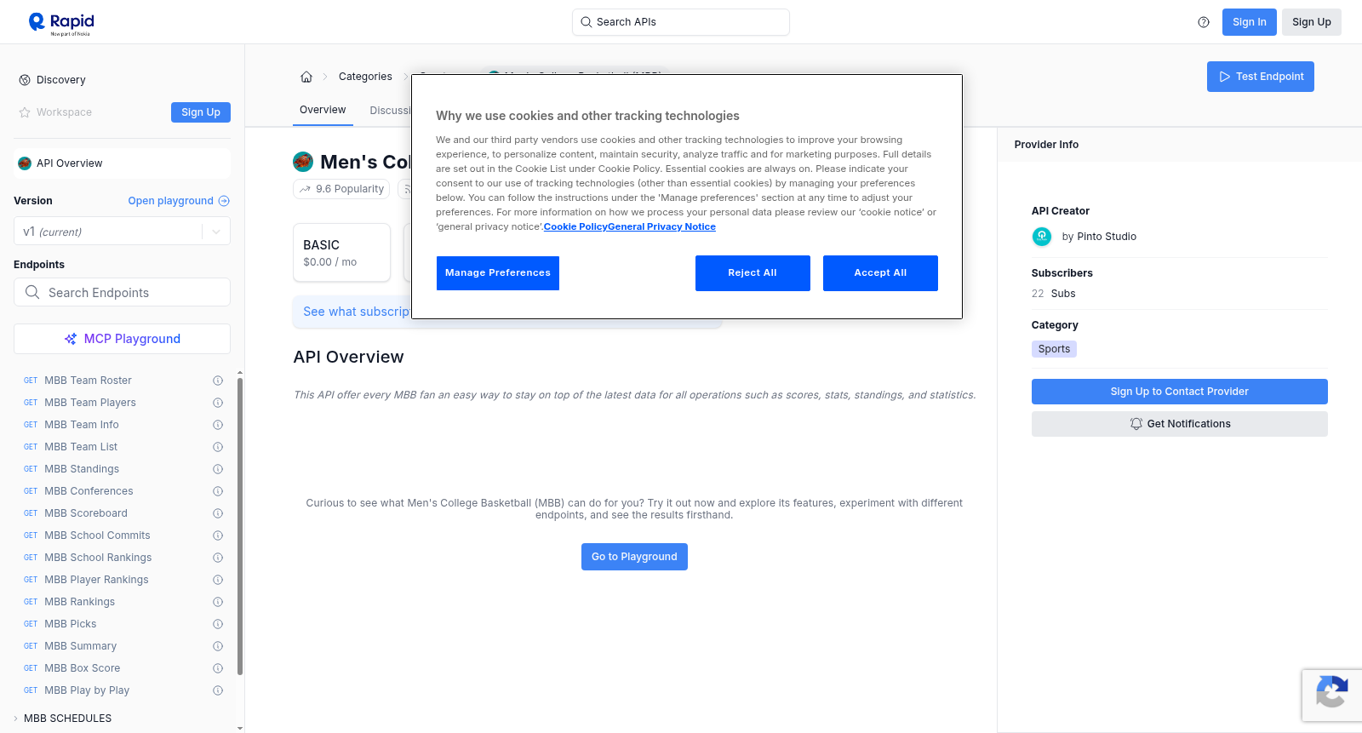Open the MBB Team Roster endpoint
This screenshot has height=733, width=1362.
coord(88,381)
